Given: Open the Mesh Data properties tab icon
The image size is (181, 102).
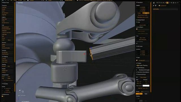Looking at the screenshot, I should tap(169, 3).
